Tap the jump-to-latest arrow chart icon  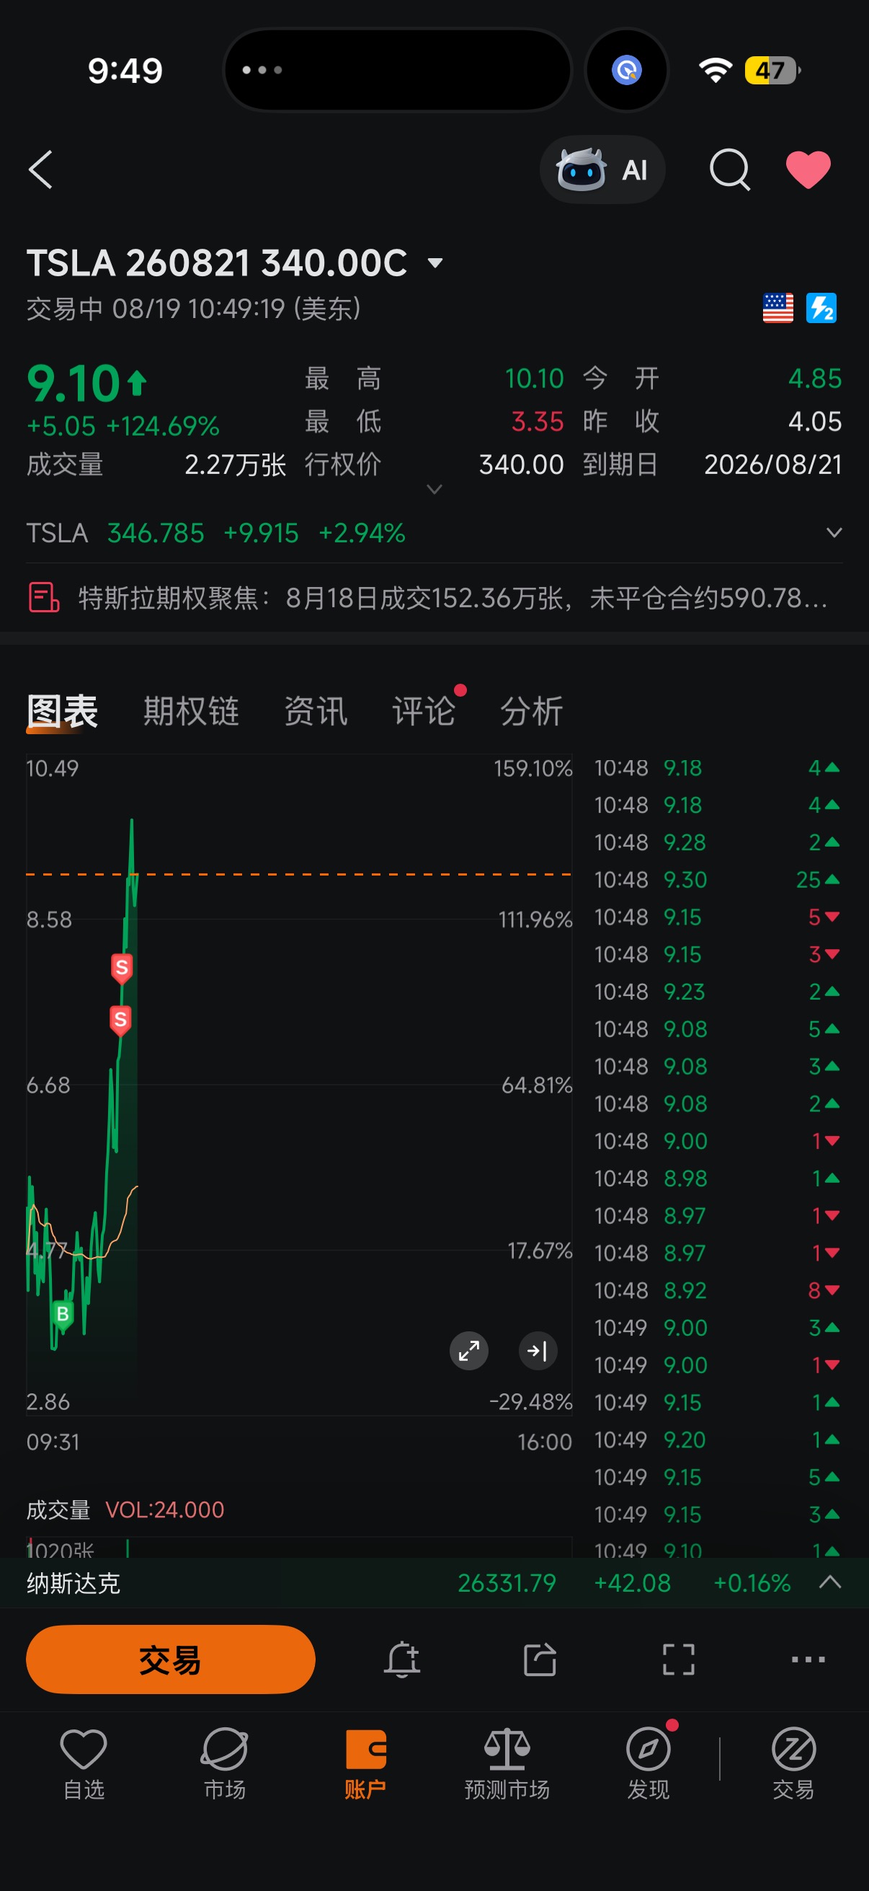tap(538, 1351)
